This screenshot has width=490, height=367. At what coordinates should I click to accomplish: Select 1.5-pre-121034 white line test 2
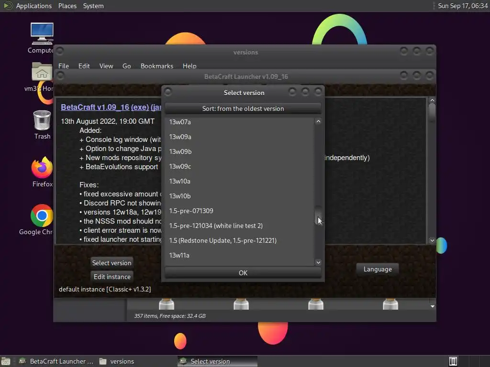pos(239,226)
